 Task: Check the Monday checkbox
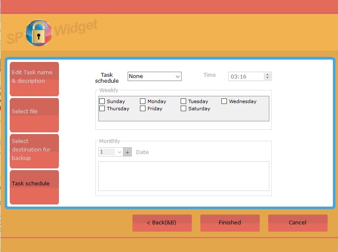(143, 101)
